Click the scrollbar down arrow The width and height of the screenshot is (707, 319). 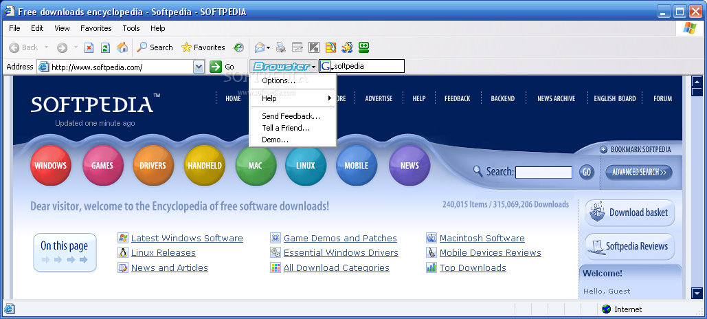[x=697, y=294]
